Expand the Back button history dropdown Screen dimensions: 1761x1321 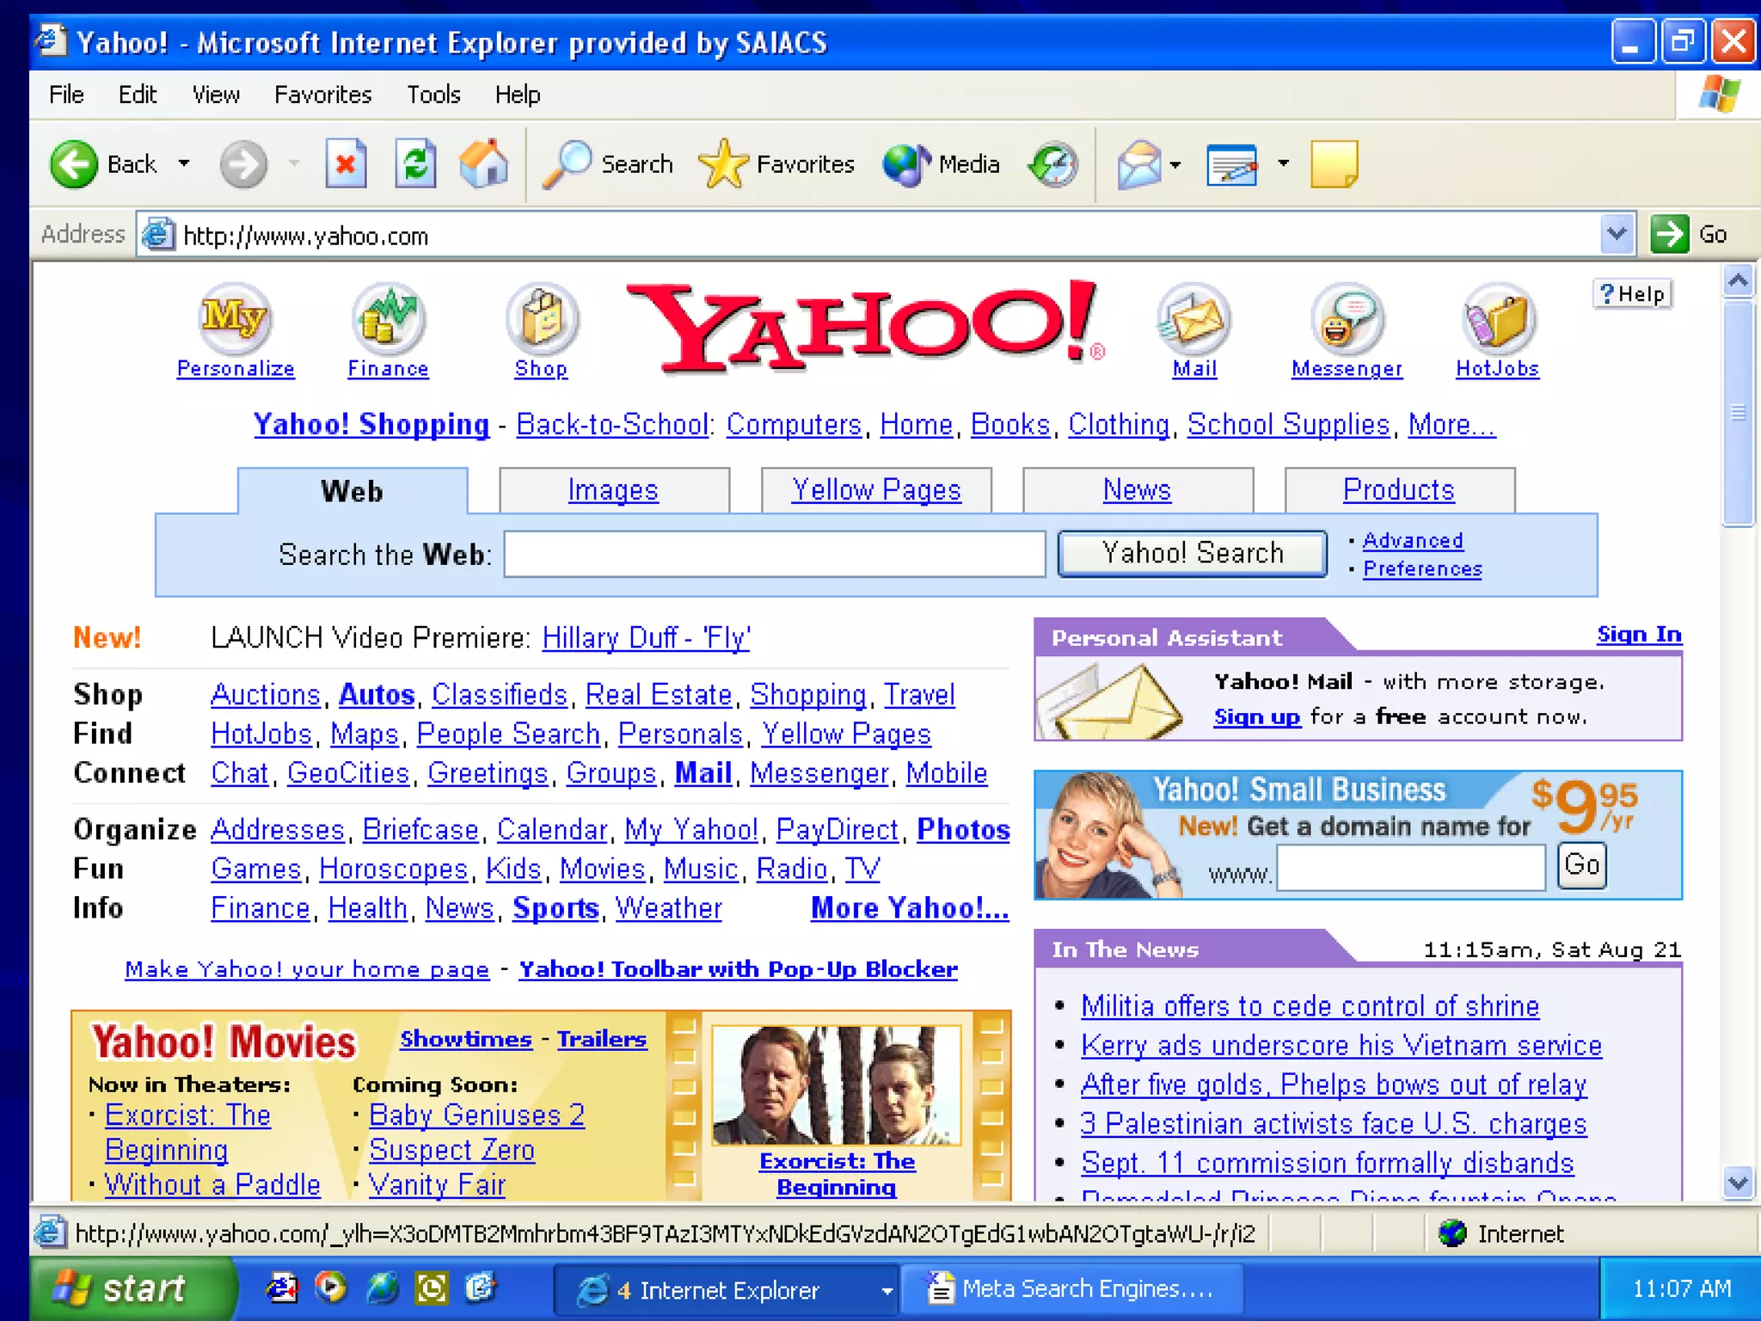pos(184,163)
